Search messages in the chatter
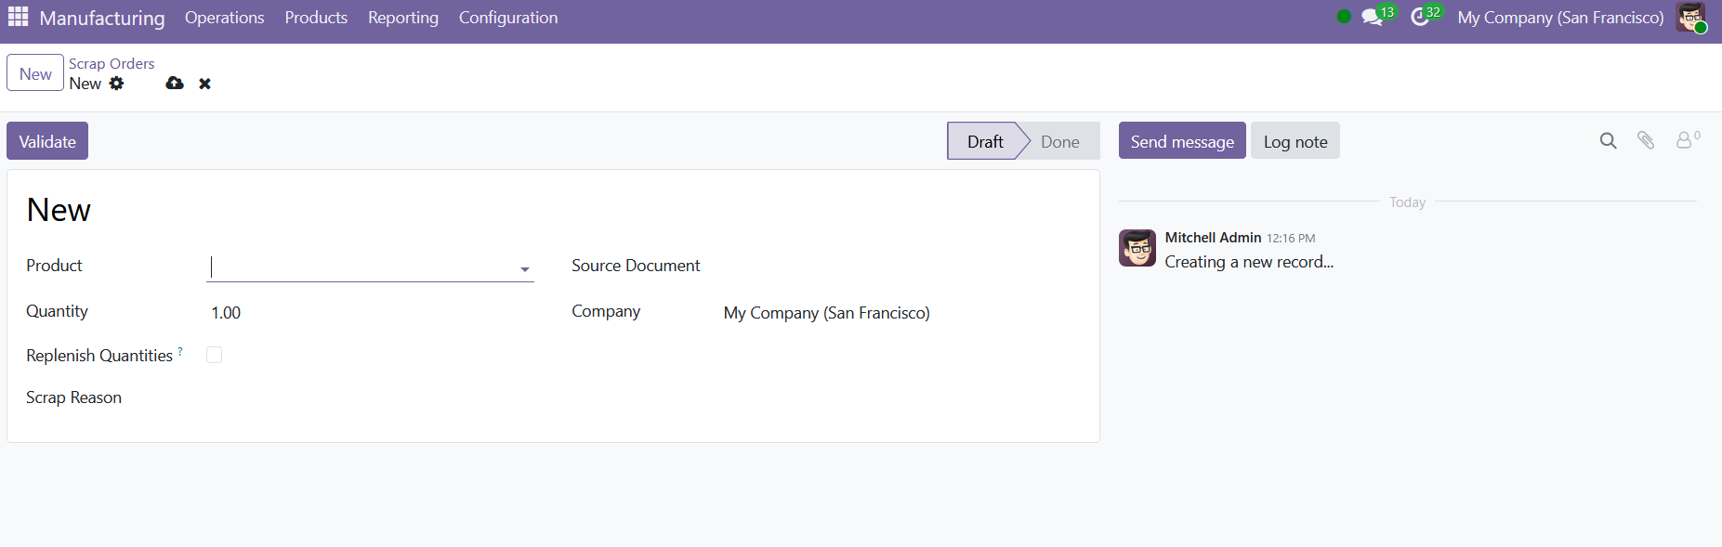The width and height of the screenshot is (1722, 547). pos(1608,140)
